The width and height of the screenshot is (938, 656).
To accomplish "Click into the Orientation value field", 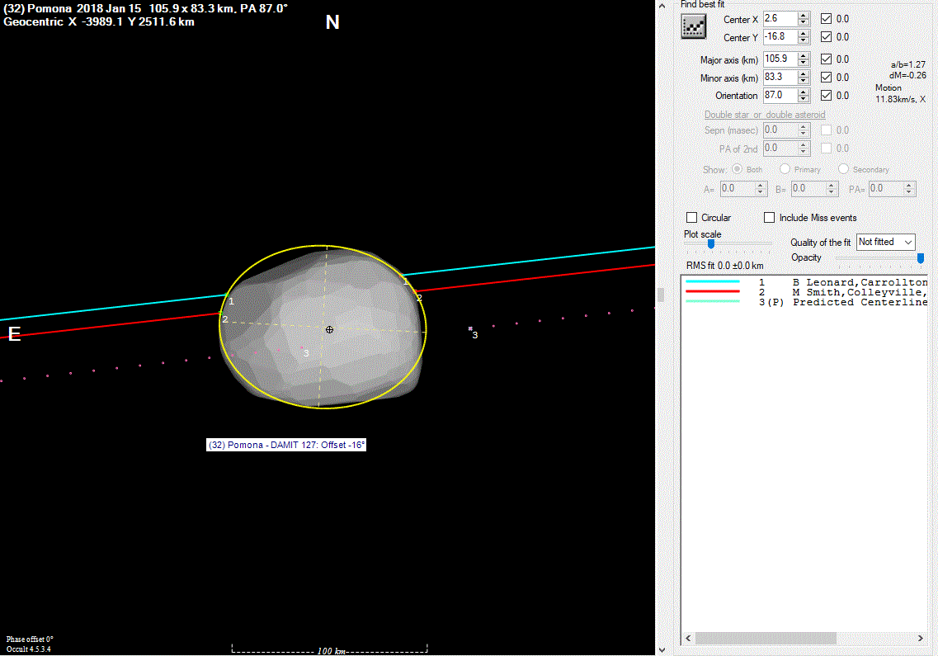I will click(778, 96).
